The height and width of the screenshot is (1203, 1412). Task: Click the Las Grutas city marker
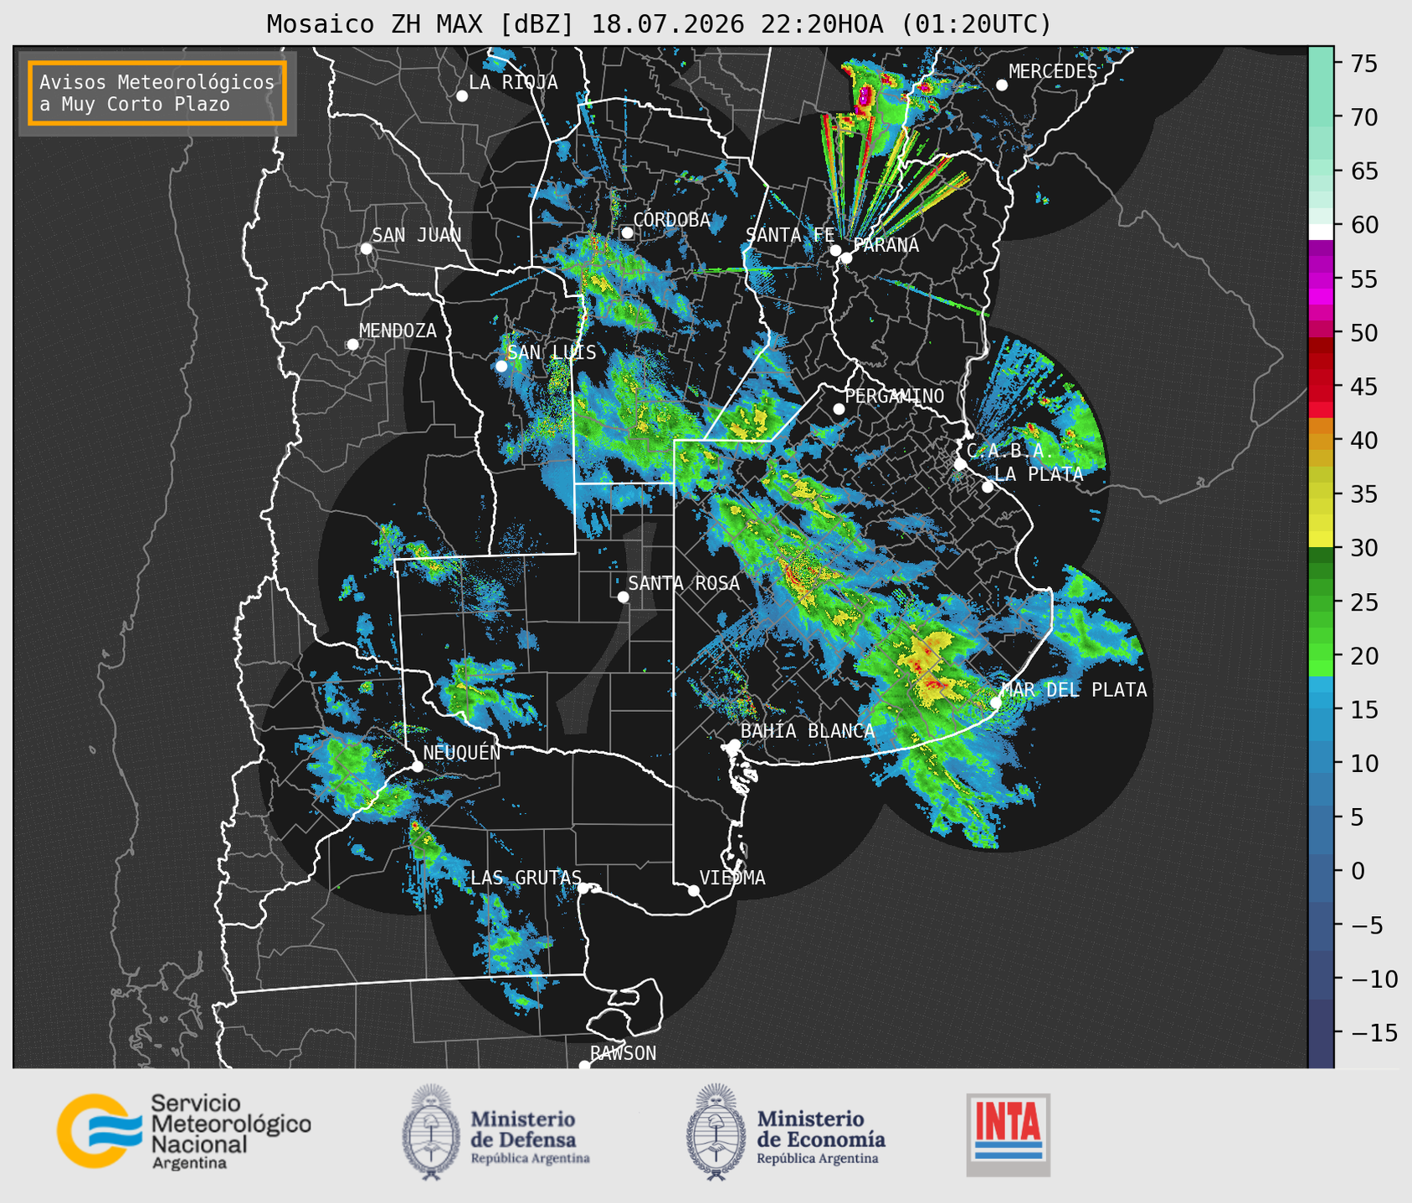pyautogui.click(x=583, y=888)
